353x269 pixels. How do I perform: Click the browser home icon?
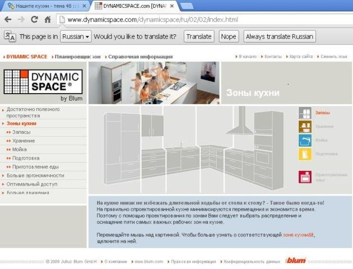coord(48,20)
